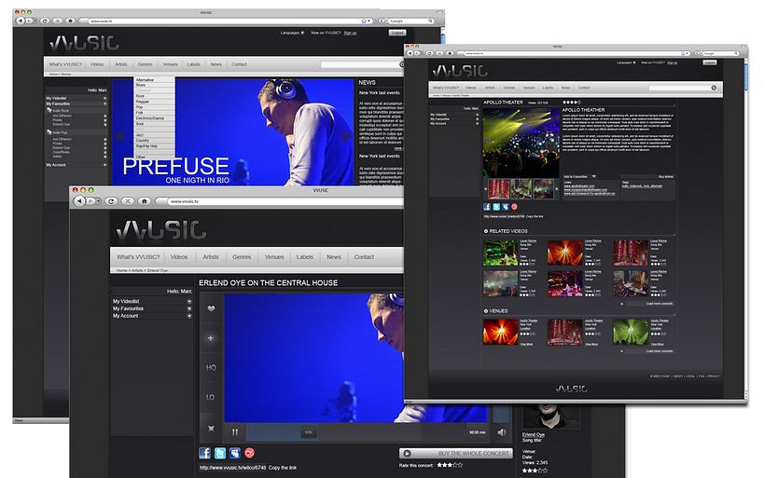The width and height of the screenshot is (765, 478).
Task: Click the gallery next arrow beside the Apollo thumbnails
Action: click(557, 189)
